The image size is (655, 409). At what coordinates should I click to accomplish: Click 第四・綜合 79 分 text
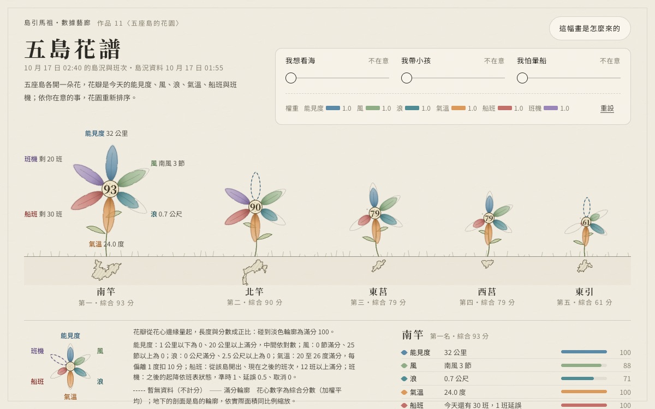click(487, 302)
